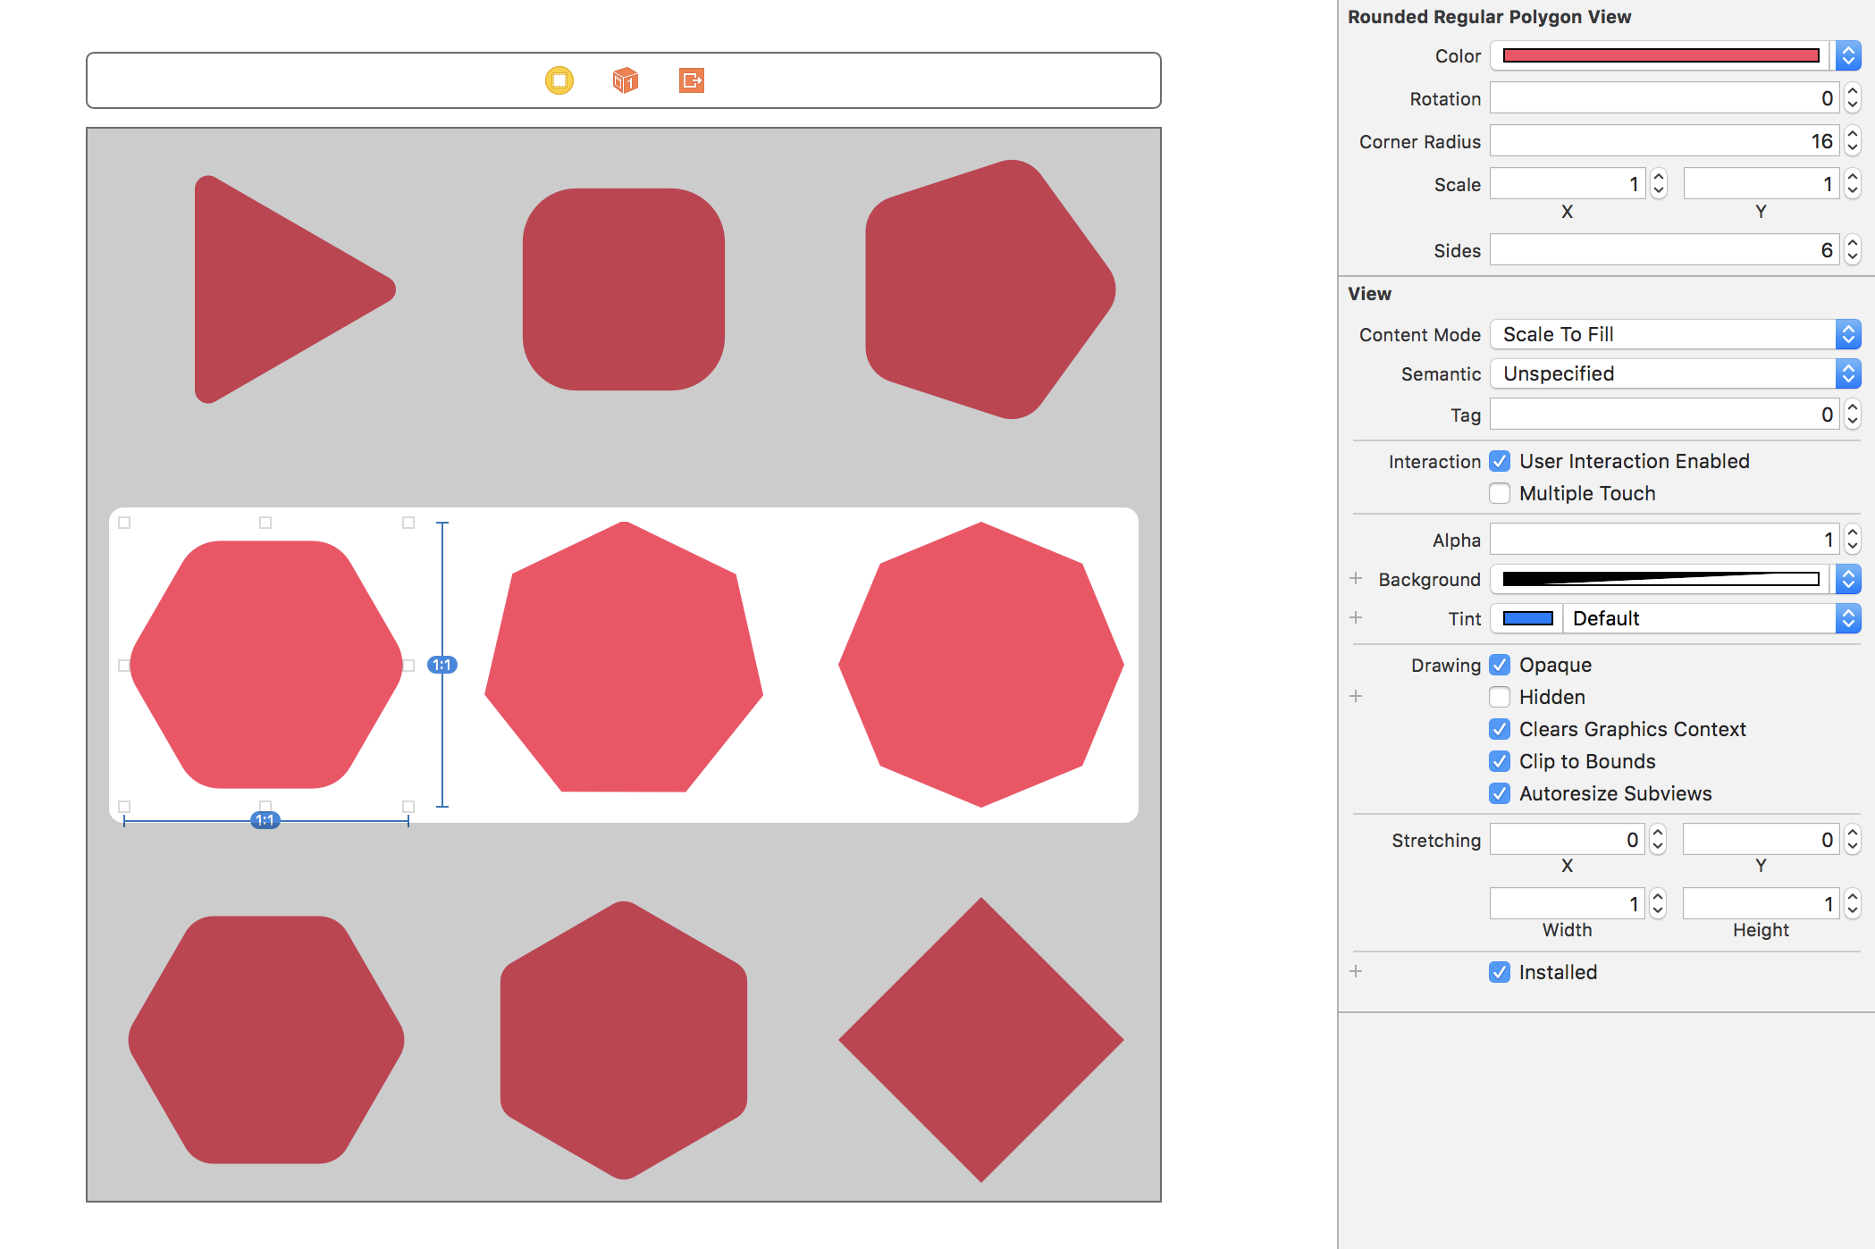This screenshot has width=1875, height=1249.
Task: Click plus icon beside Tint
Action: click(1356, 618)
